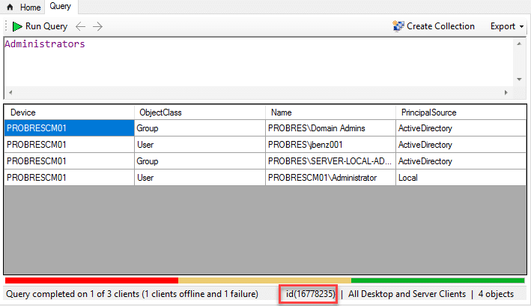Open the Home tab
Image resolution: width=531 pixels, height=306 pixels.
click(24, 7)
